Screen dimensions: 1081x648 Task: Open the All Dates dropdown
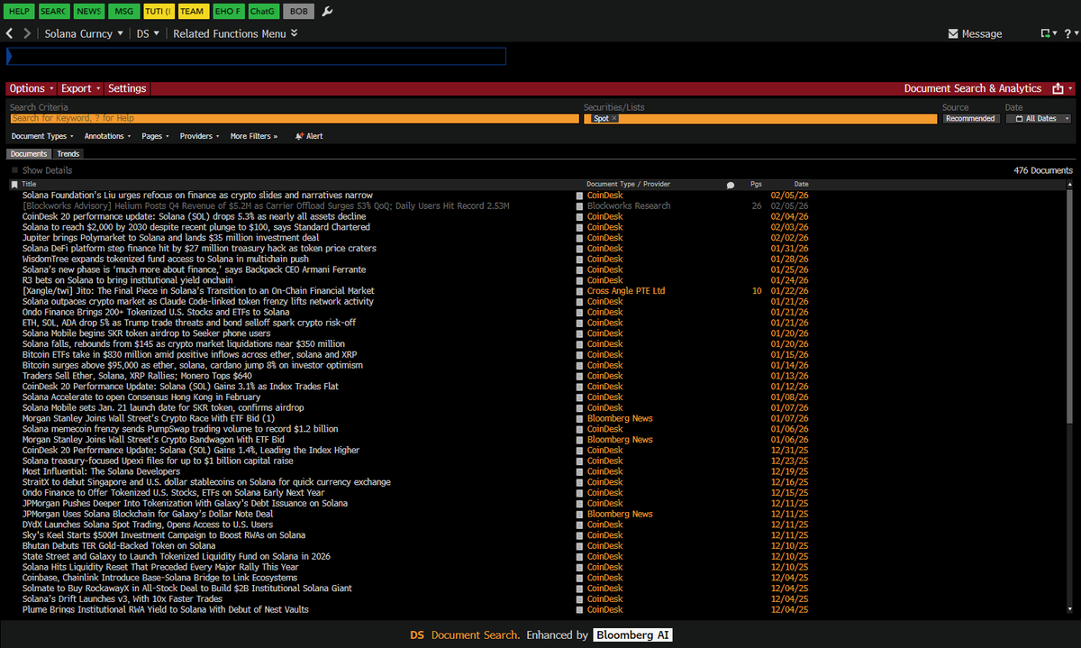(1039, 119)
